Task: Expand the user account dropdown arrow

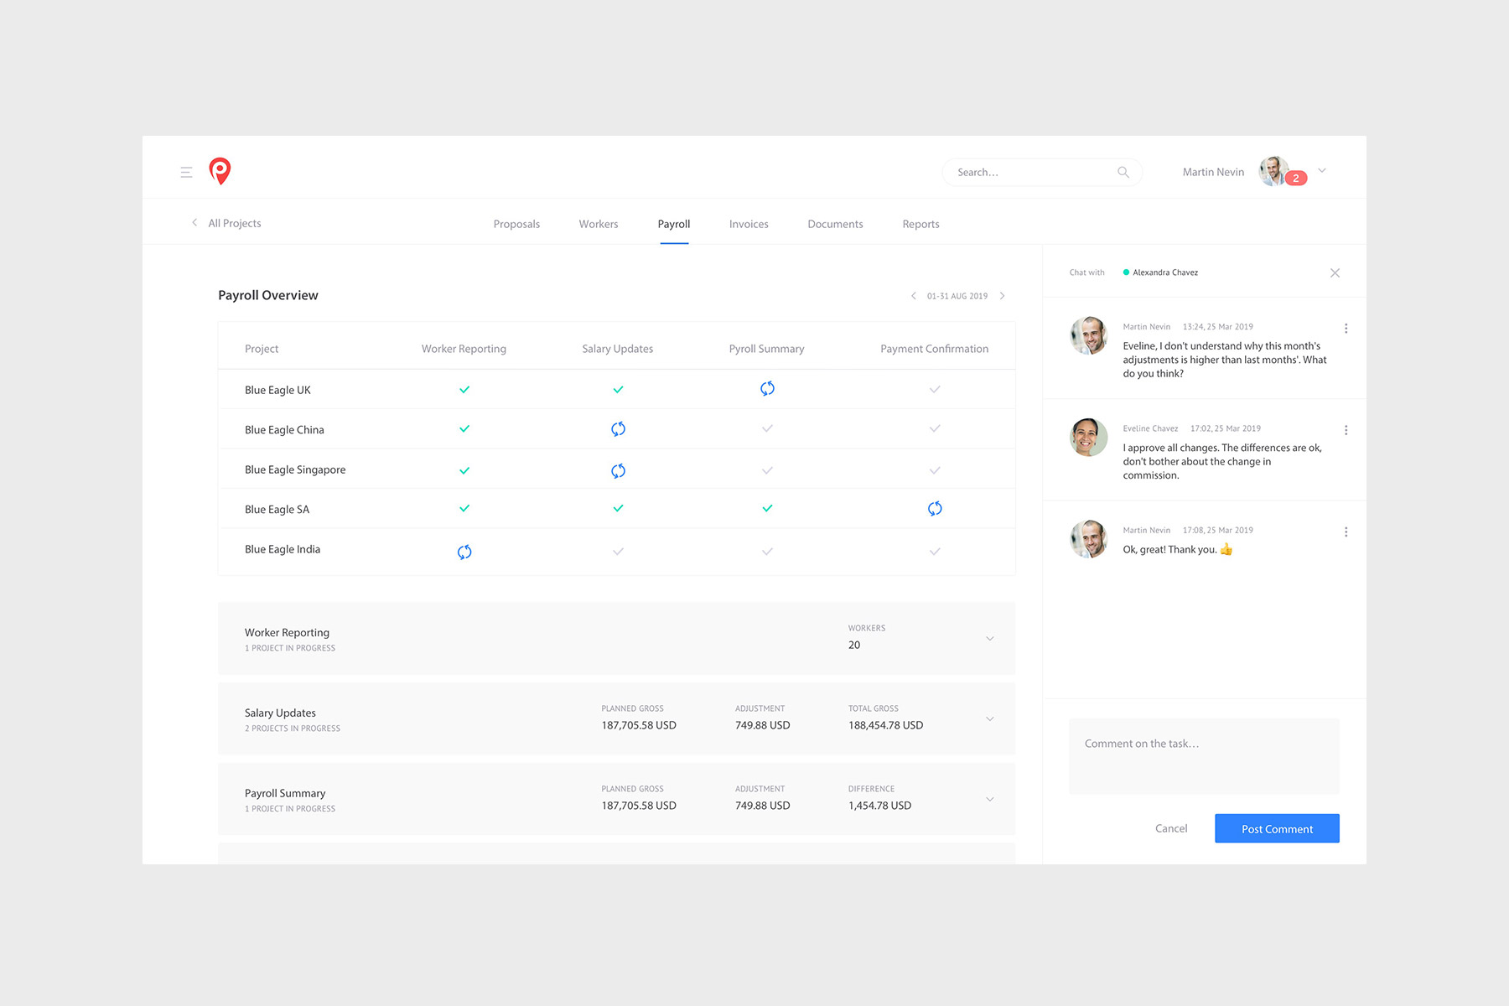Action: (x=1322, y=170)
